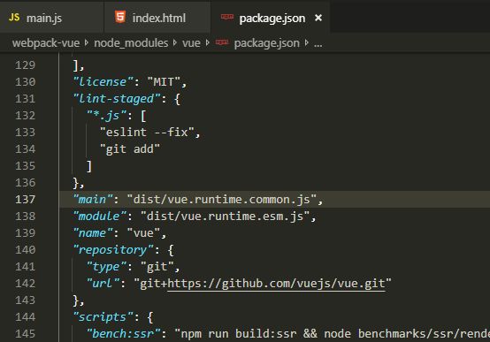Click line number 144
Viewport: 490px width, 342px height.
click(x=26, y=317)
